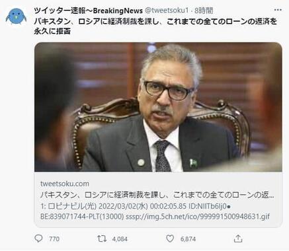Open the card headline starting with パキスタン、ロシアに経済制裁
Viewport: 289px width, 251px height.
pos(157,195)
